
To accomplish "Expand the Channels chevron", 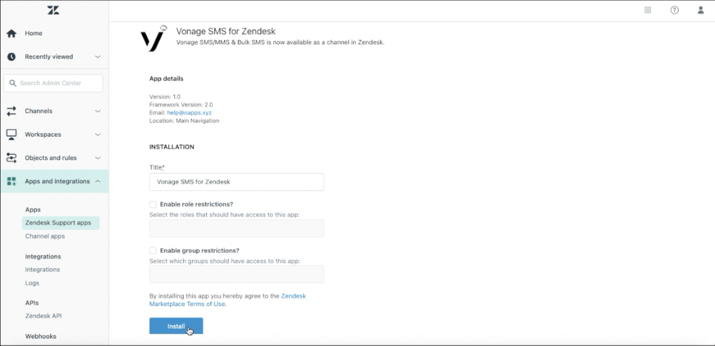I will click(x=98, y=111).
